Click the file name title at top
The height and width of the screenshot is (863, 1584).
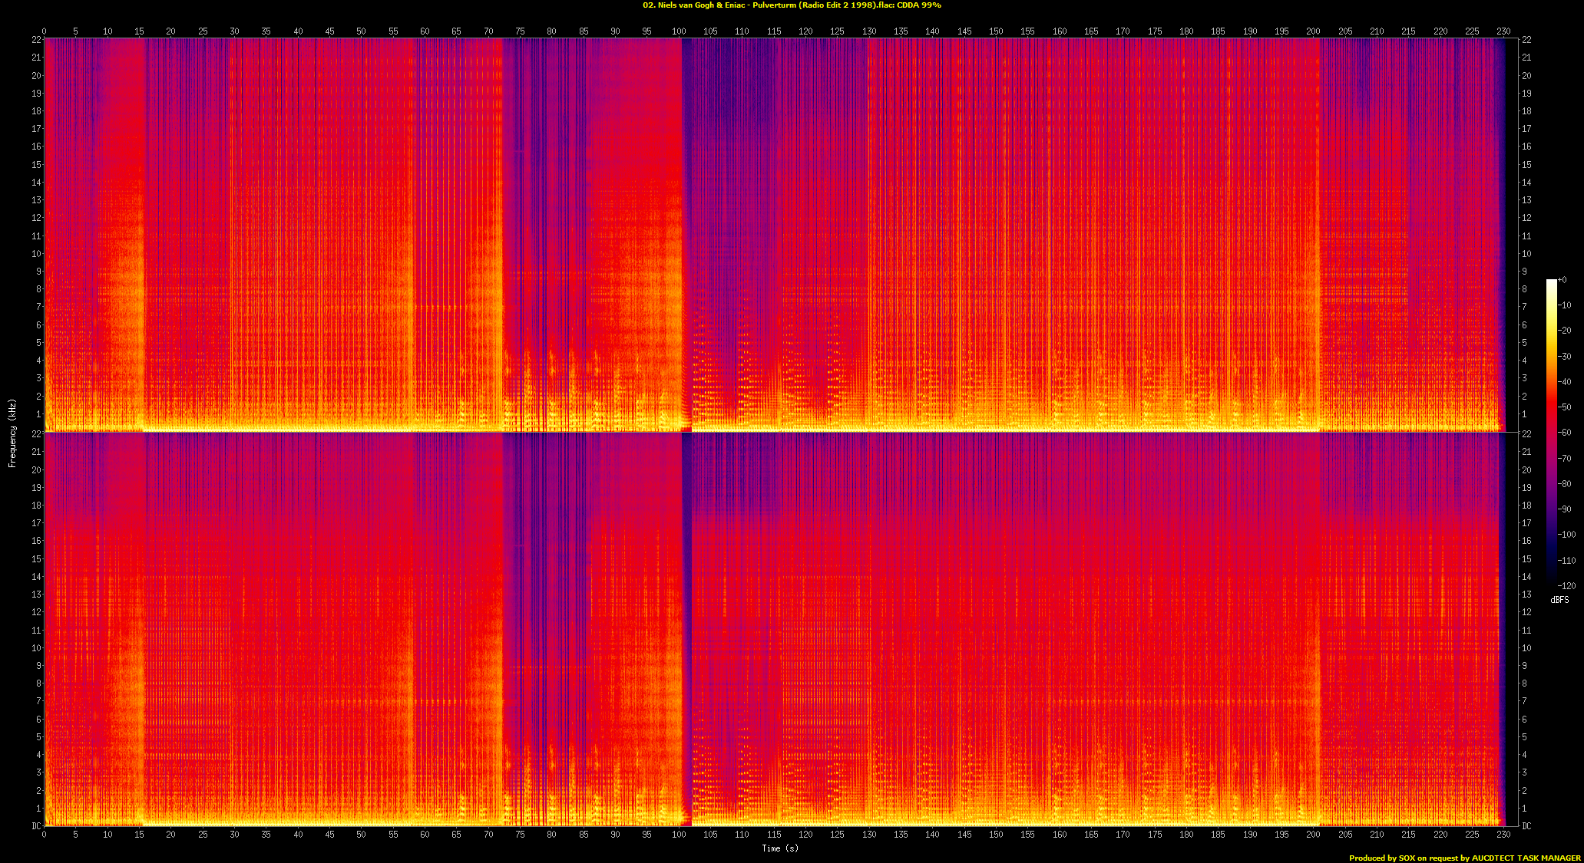[x=792, y=5]
